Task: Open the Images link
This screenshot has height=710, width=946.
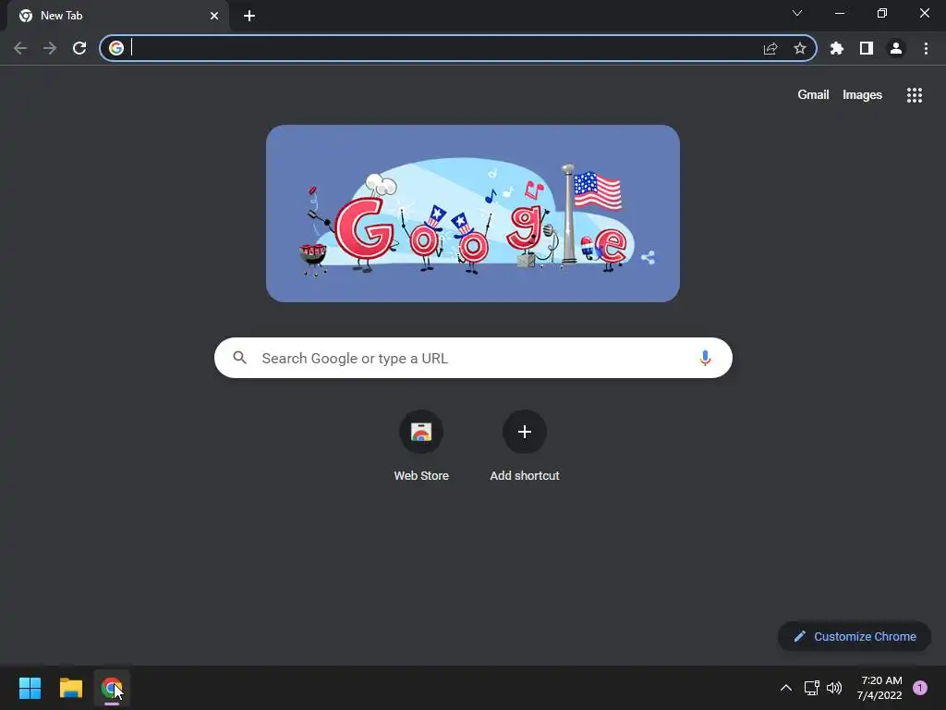Action: [x=862, y=95]
